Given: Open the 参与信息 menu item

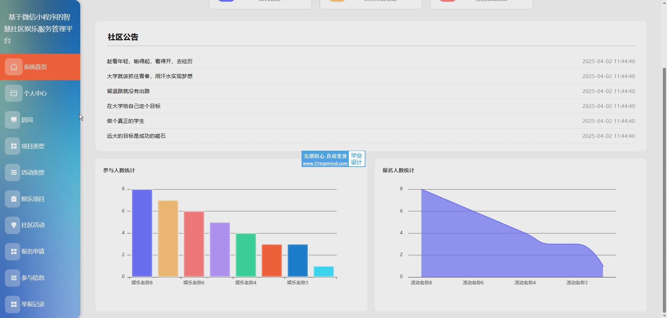Looking at the screenshot, I should pyautogui.click(x=33, y=278).
